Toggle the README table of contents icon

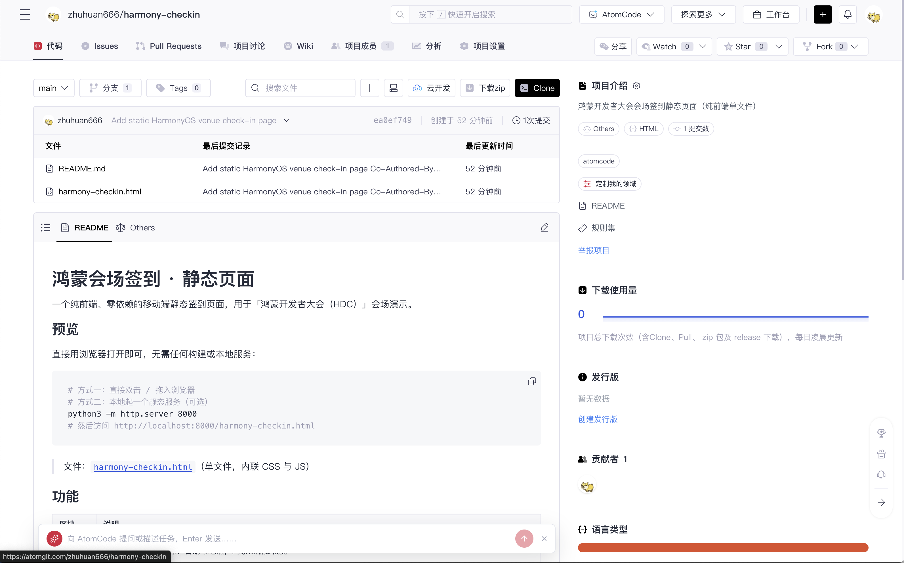(45, 228)
